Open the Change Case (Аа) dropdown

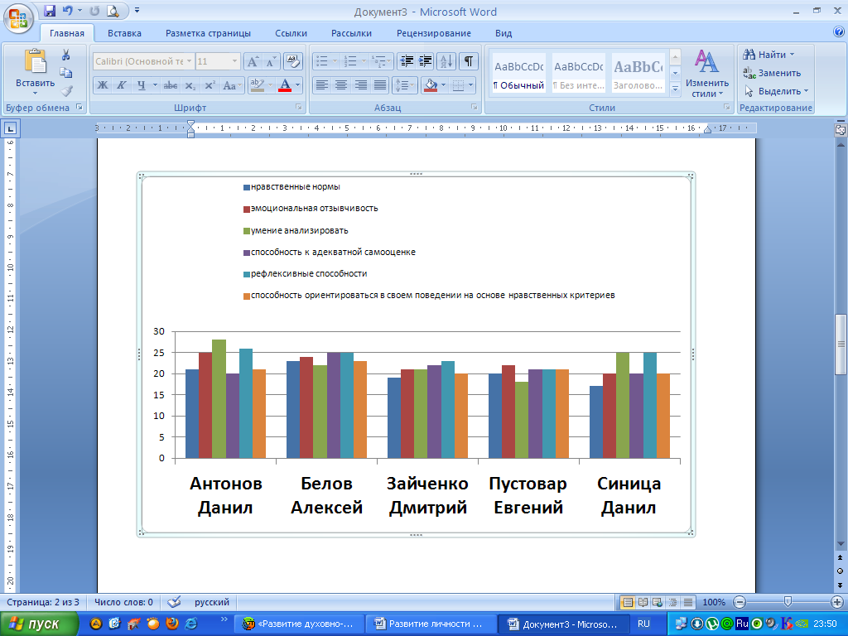(x=232, y=85)
